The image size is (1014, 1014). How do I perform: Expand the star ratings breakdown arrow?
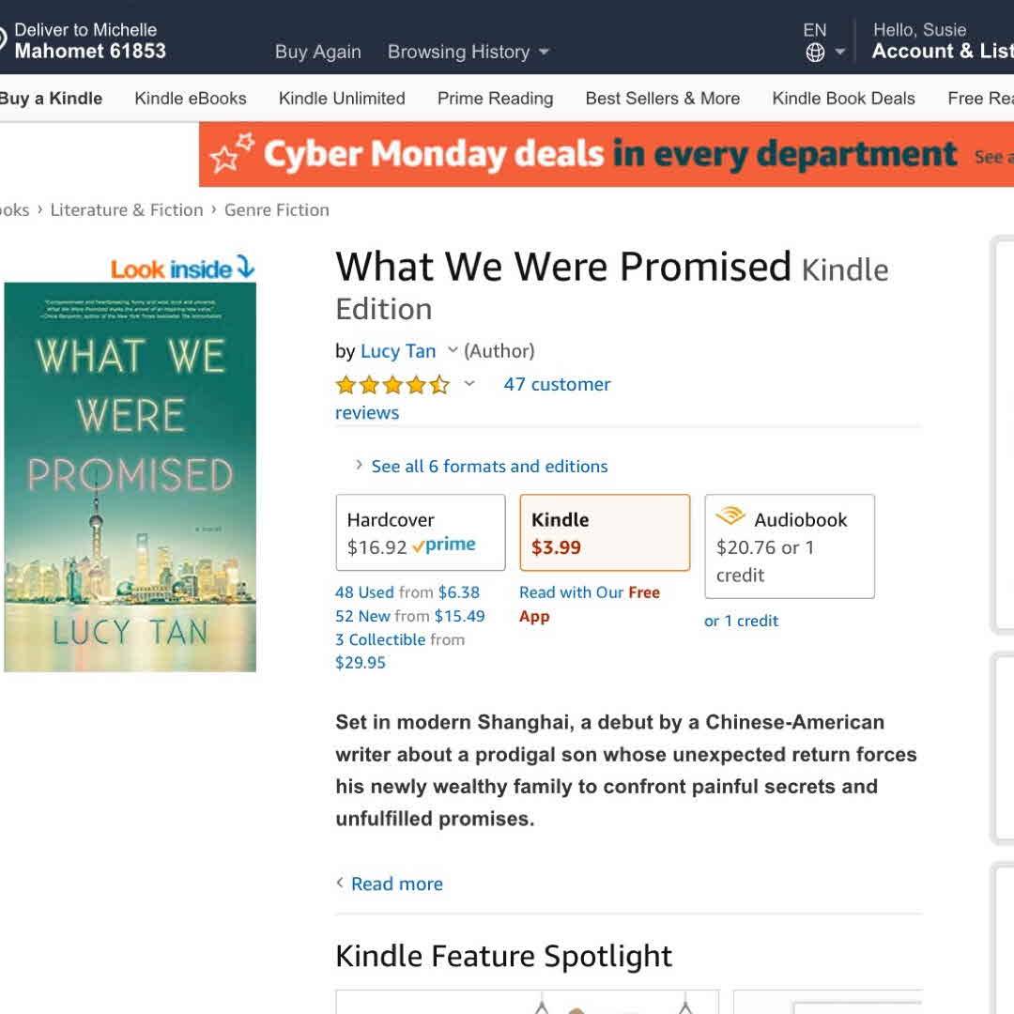point(469,384)
